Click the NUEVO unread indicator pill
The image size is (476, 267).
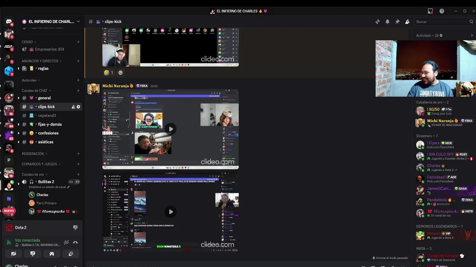(9, 211)
